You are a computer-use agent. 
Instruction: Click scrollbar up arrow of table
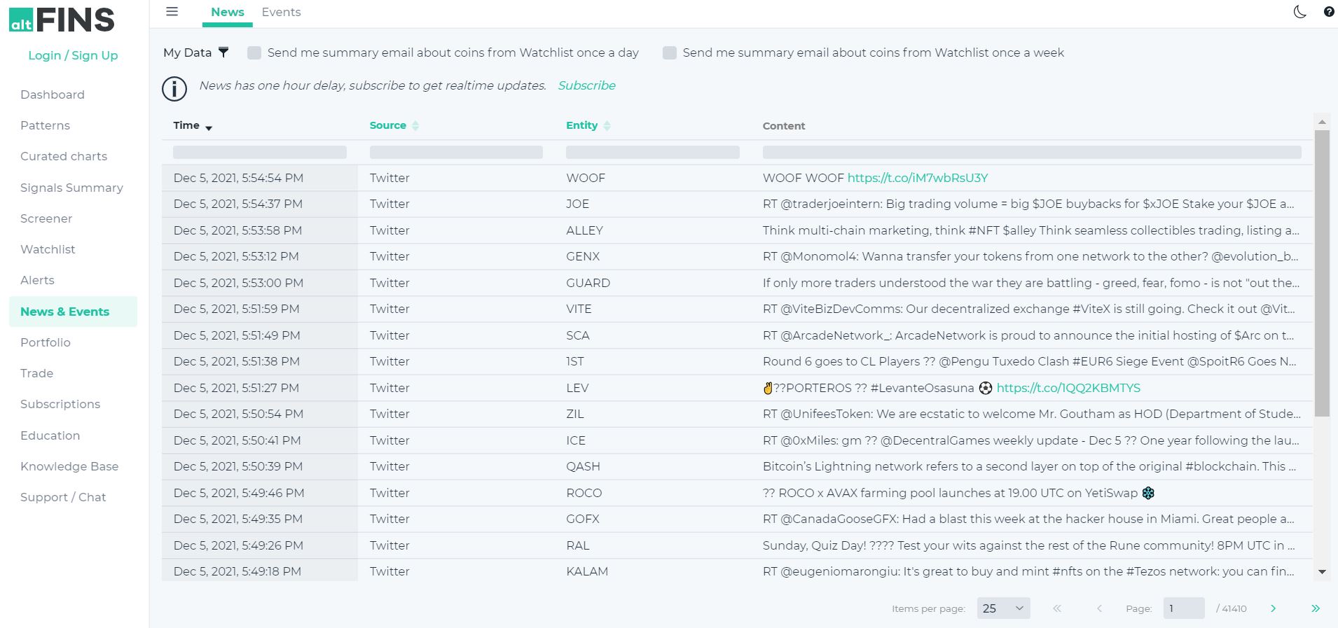pos(1322,122)
